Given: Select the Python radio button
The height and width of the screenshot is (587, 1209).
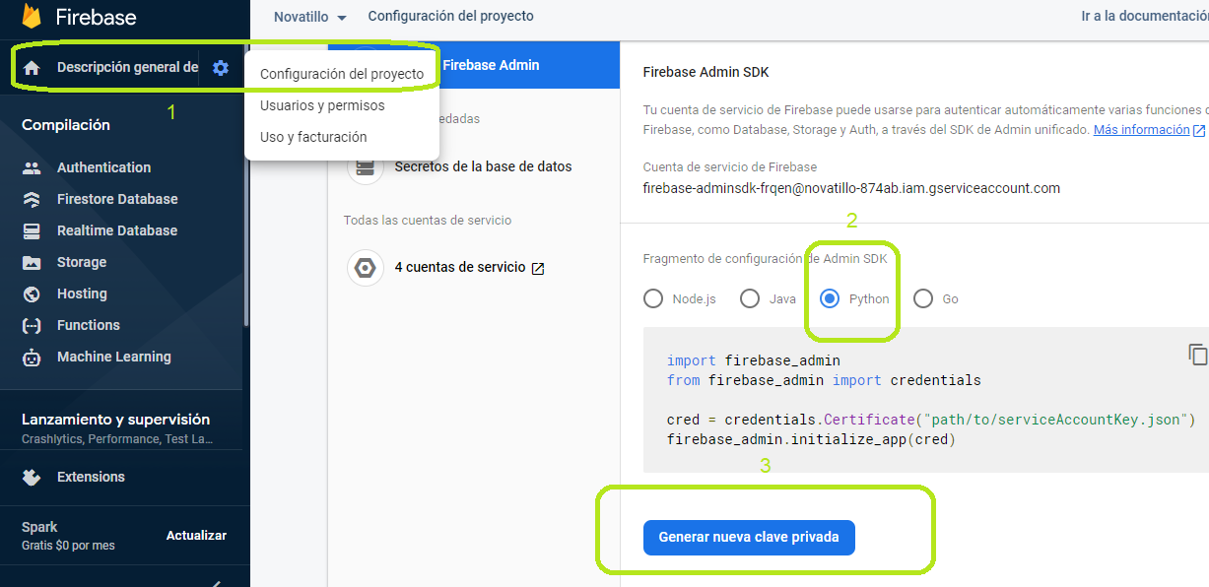Looking at the screenshot, I should (x=830, y=298).
